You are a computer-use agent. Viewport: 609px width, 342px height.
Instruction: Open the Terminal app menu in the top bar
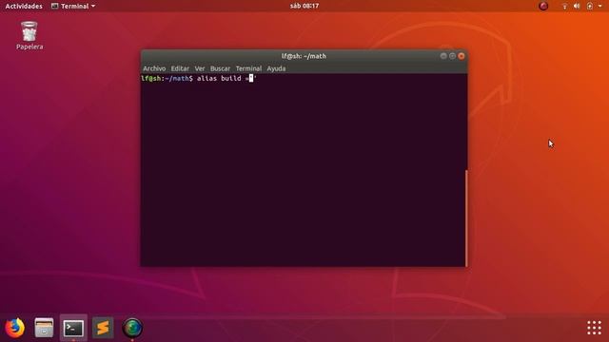pyautogui.click(x=73, y=7)
